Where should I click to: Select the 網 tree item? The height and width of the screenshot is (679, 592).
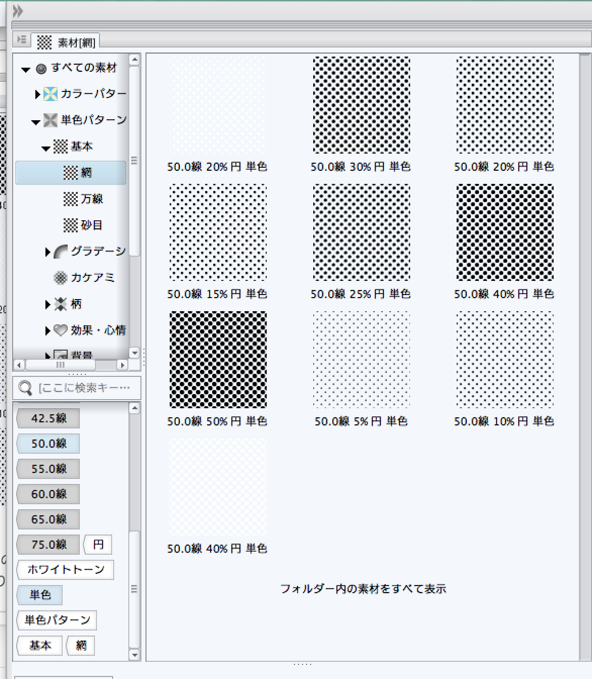[71, 173]
